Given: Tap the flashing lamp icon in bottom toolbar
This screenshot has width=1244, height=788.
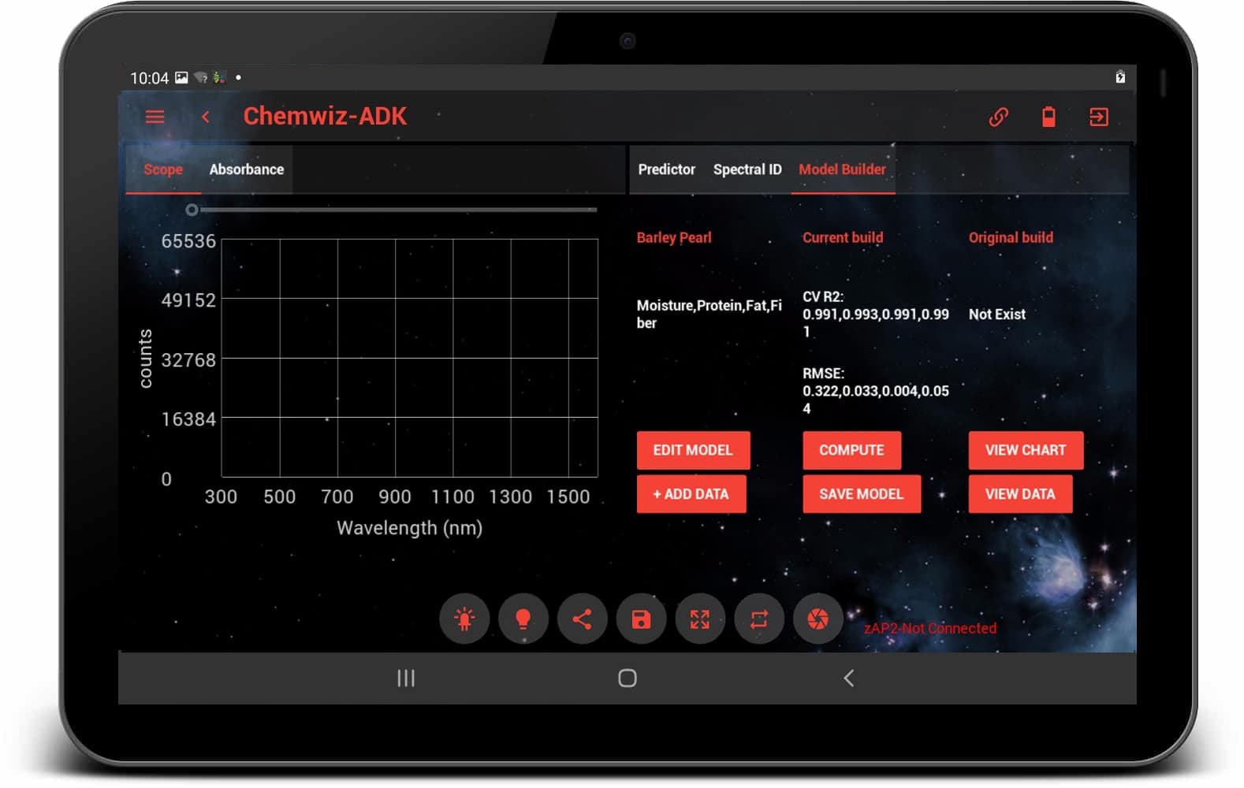Looking at the screenshot, I should 464,619.
